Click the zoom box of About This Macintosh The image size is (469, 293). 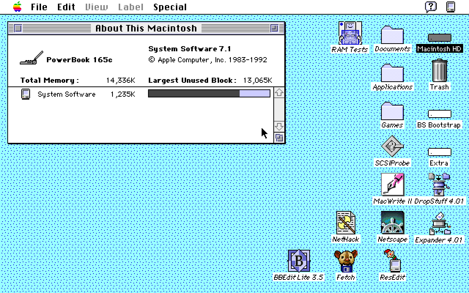pyautogui.click(x=274, y=28)
